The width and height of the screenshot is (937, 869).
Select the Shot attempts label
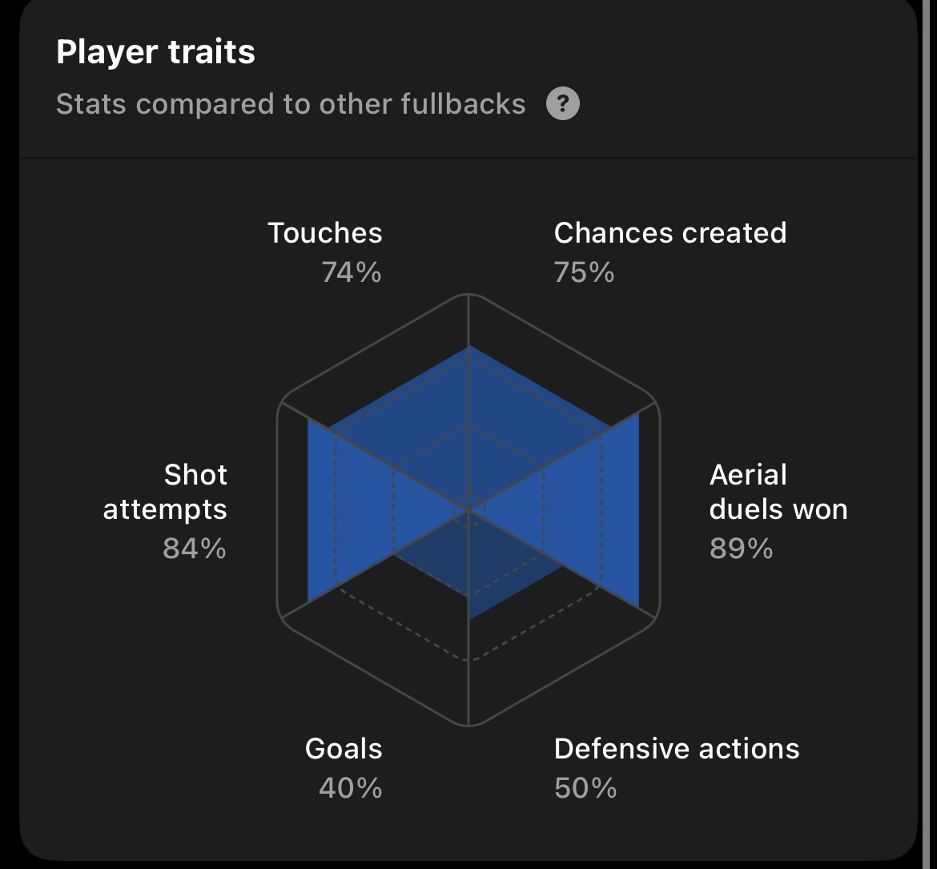(166, 492)
